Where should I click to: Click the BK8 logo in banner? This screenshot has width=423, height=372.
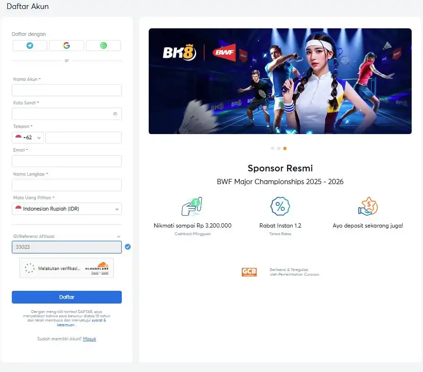click(179, 52)
